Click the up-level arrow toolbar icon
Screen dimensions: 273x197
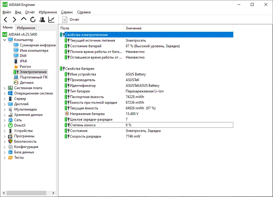pos(23,19)
